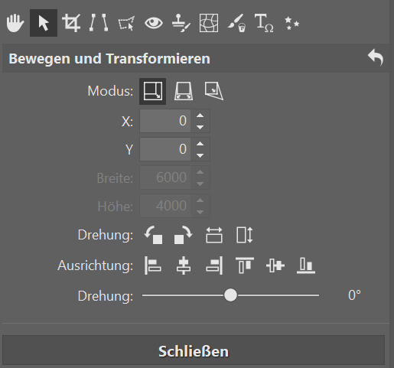Select the Pan hand tool
394x368 pixels.
click(15, 23)
